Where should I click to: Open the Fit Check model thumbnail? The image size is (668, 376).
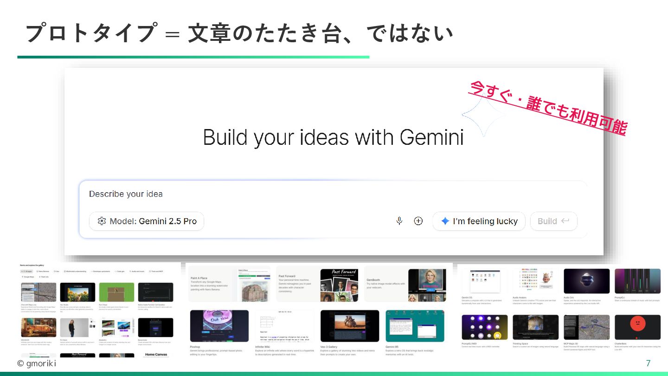[x=77, y=327]
